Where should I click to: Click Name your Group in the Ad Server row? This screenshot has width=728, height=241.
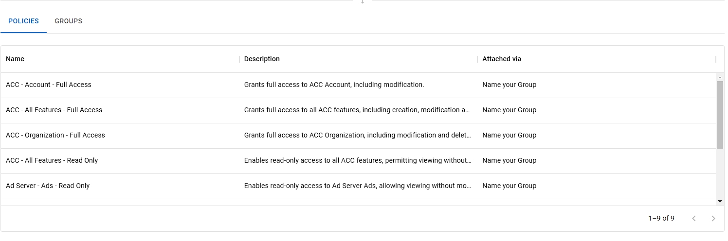click(509, 186)
